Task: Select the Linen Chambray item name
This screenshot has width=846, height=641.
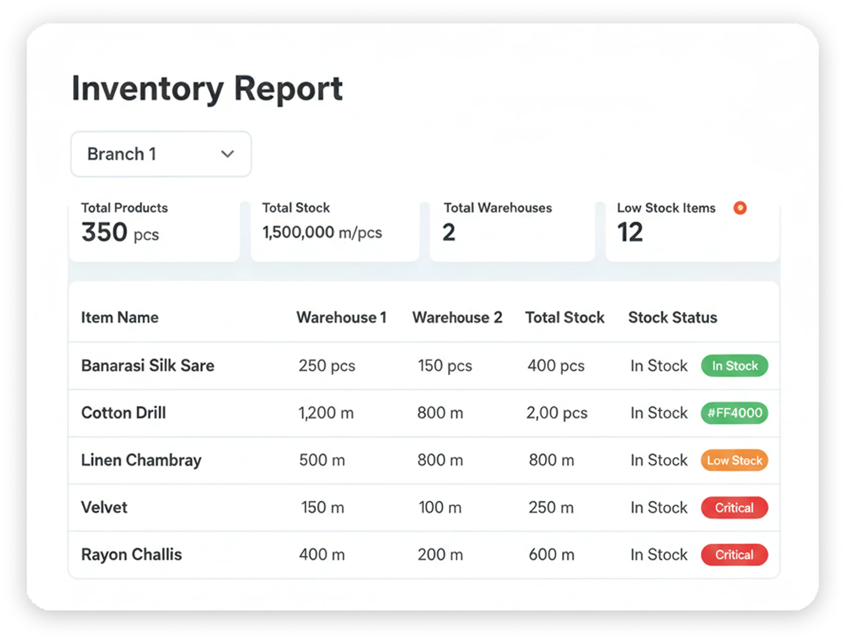Action: (x=141, y=460)
